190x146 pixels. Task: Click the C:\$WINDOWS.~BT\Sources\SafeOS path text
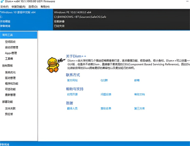tap(80, 17)
